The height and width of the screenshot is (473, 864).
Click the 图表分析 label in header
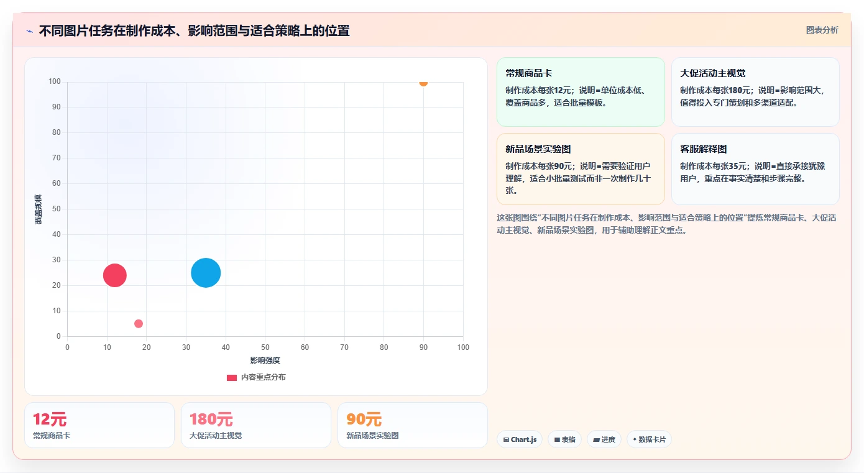coord(822,30)
